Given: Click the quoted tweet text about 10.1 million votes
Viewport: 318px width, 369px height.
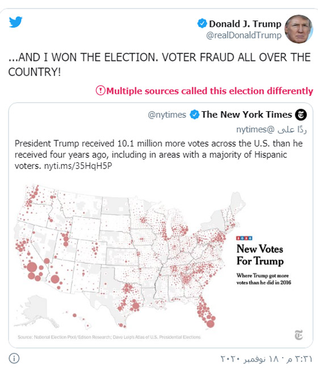Looking at the screenshot, I should [158, 154].
